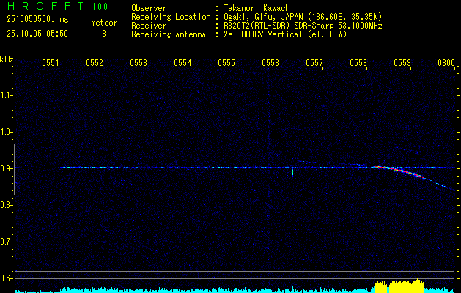Select the version number 1.0.0
The height and width of the screenshot is (293, 461).
pos(100,7)
